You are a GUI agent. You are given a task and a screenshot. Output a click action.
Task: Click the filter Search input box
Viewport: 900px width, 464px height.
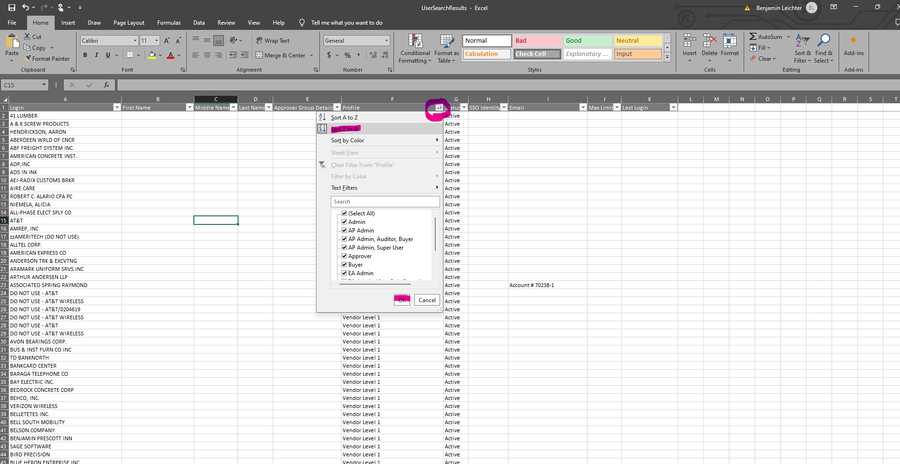click(x=385, y=202)
